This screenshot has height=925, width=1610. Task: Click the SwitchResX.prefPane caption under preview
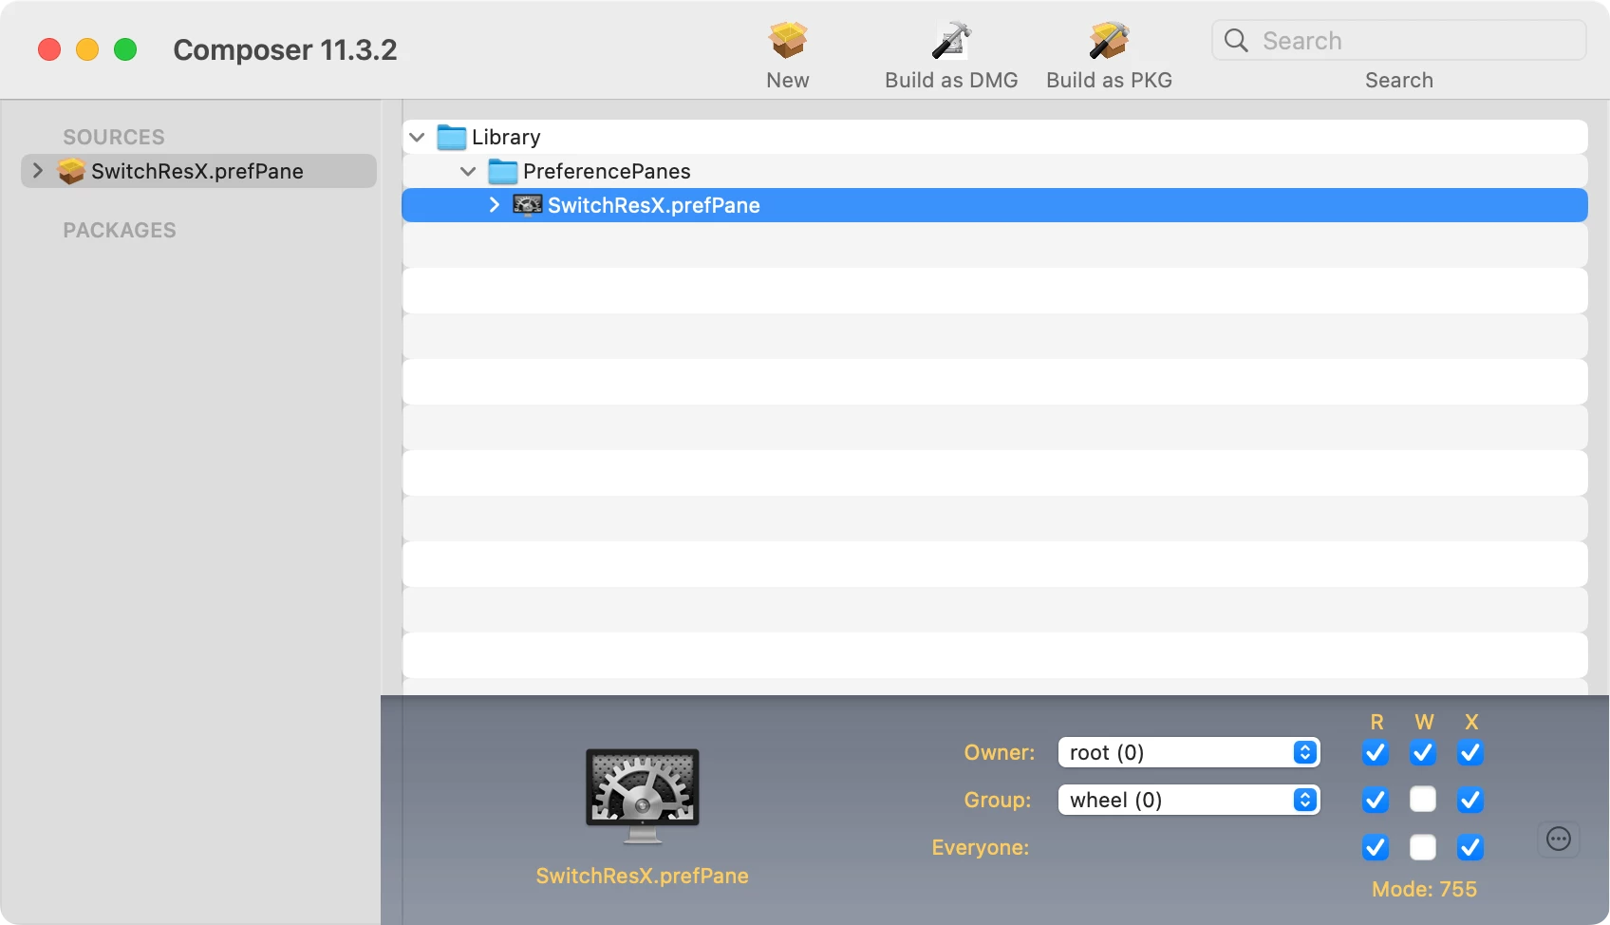coord(643,876)
